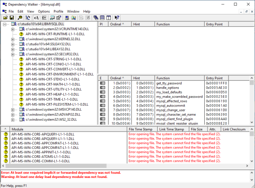
Task: Open the Edit menu
Action: (21, 12)
